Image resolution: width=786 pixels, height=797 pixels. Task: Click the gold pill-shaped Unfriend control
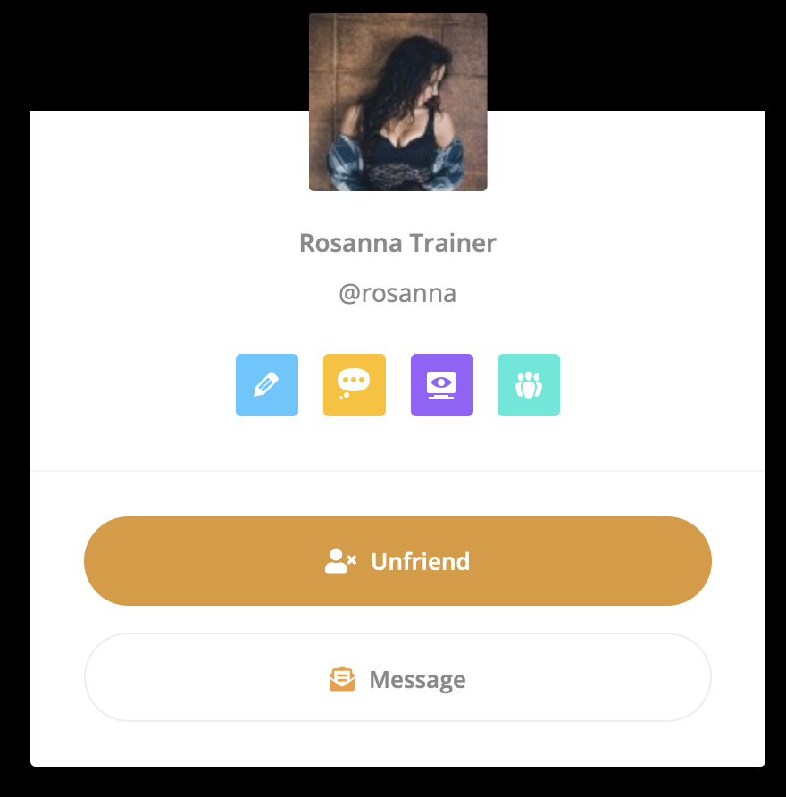(x=397, y=560)
